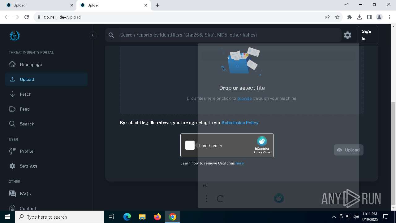Open the Chrome profile avatar

pyautogui.click(x=379, y=17)
